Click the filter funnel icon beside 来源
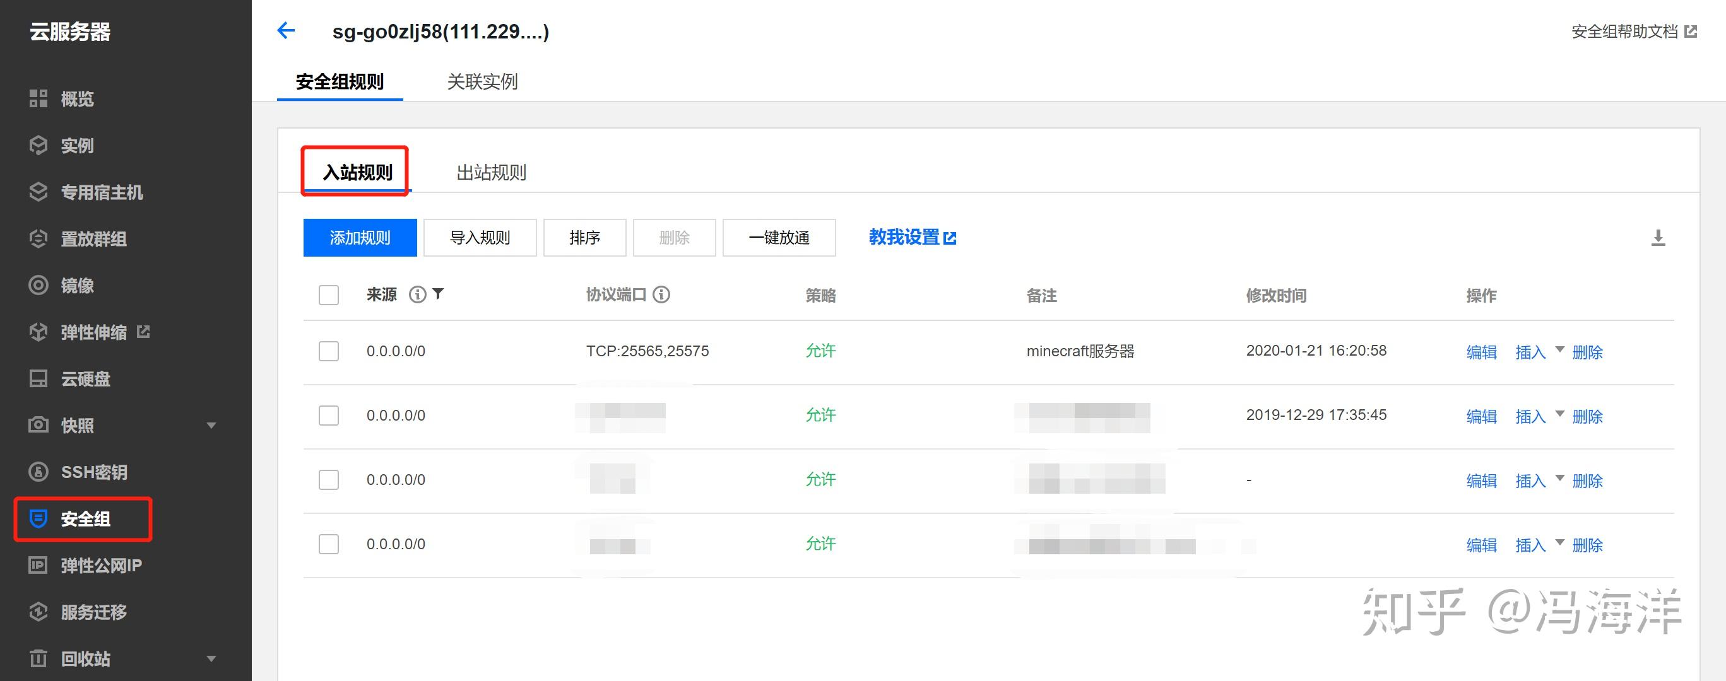 pyautogui.click(x=438, y=294)
